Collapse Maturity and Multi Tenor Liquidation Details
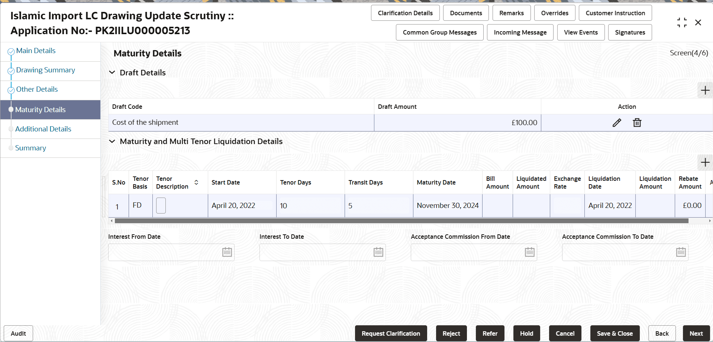The image size is (713, 342). tap(112, 141)
